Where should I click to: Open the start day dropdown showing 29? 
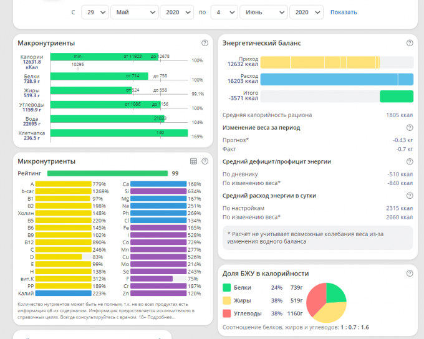(x=94, y=12)
